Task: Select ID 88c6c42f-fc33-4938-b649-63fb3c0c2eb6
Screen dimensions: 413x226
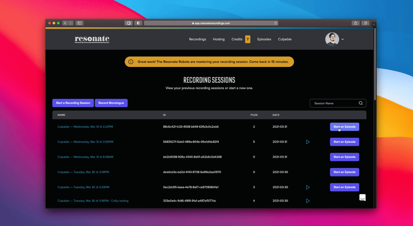Action: click(x=191, y=127)
